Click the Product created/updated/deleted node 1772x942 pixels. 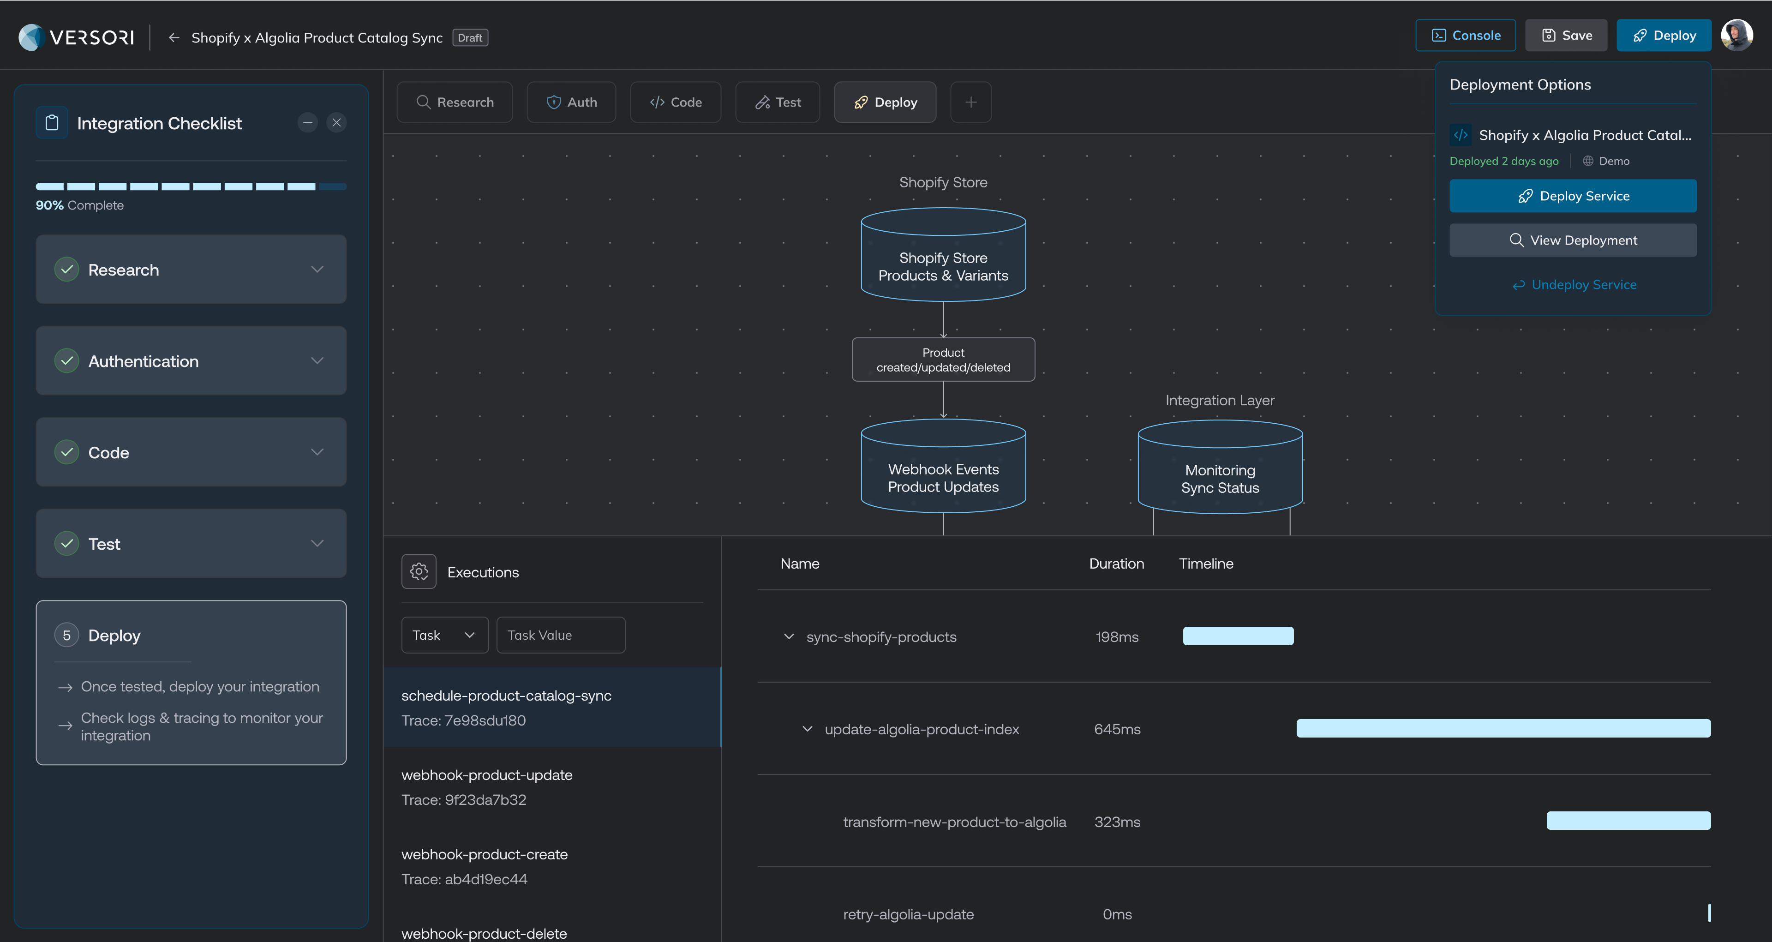point(943,359)
